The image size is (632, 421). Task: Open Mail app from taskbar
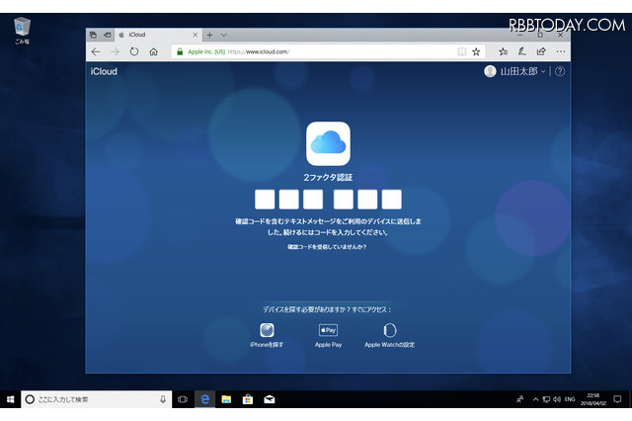[270, 399]
